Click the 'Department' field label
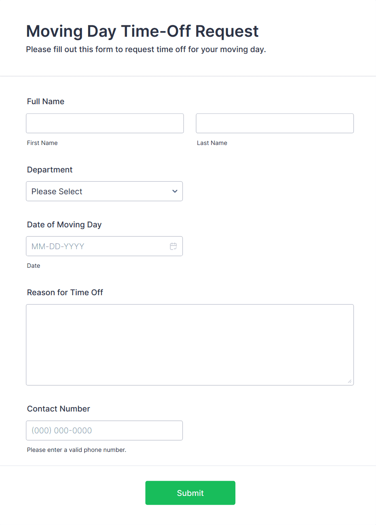Screen dimensions: 376x525 click(50, 170)
